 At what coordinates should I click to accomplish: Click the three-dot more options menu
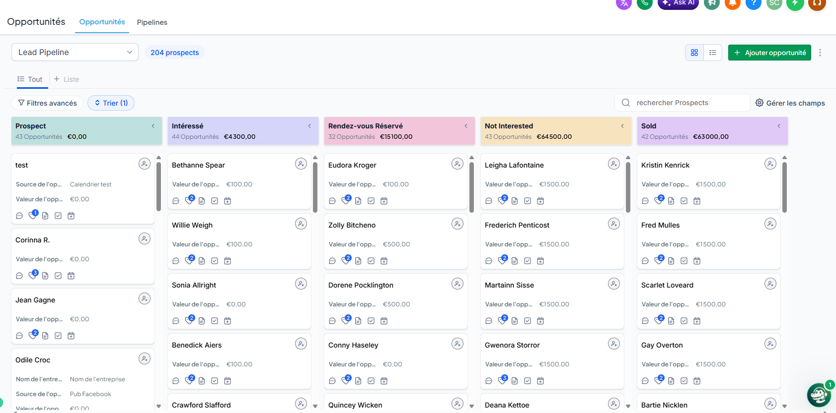[x=820, y=53]
